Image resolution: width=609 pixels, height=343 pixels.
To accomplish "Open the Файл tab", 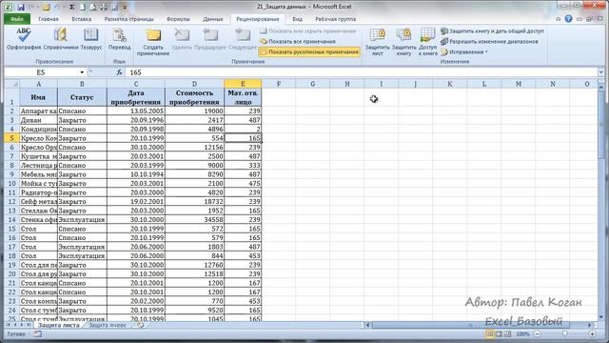I will pos(17,19).
